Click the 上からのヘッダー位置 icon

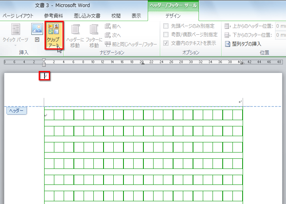click(227, 26)
